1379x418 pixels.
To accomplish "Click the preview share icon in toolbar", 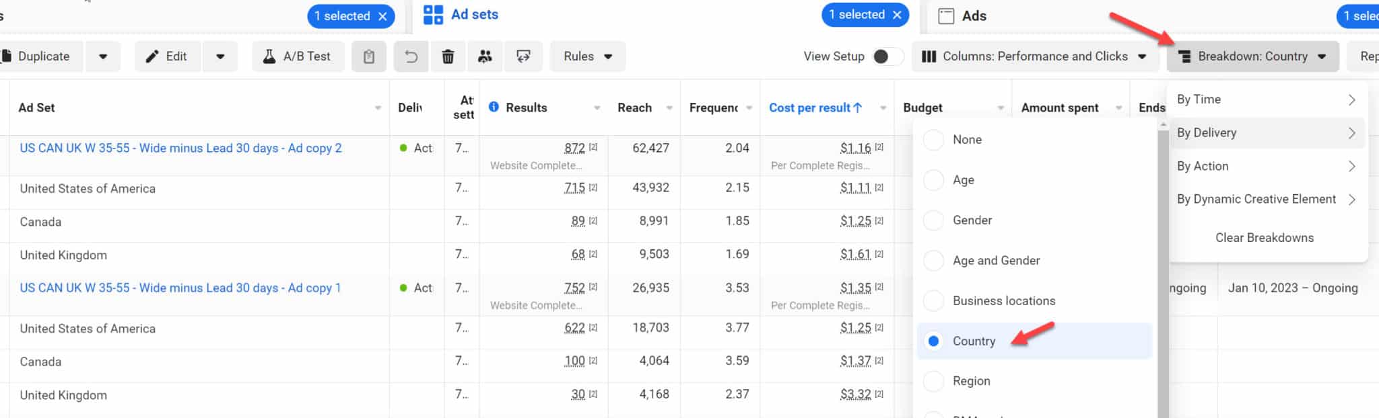I will tap(523, 56).
